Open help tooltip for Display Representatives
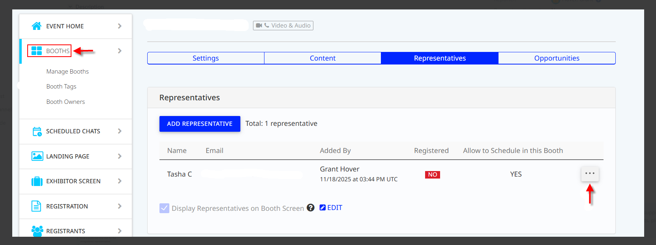 [x=311, y=208]
